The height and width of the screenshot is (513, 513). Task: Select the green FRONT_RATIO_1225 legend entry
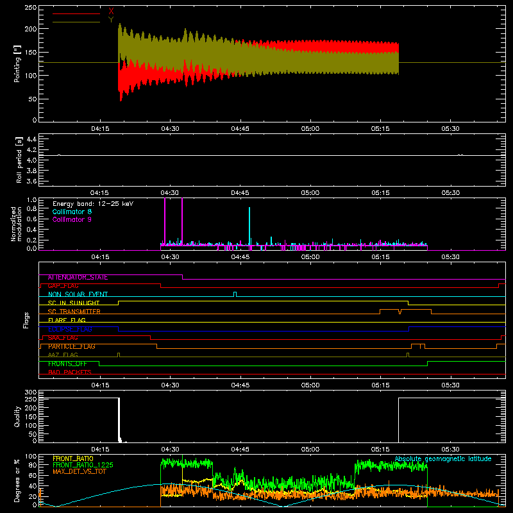click(83, 465)
